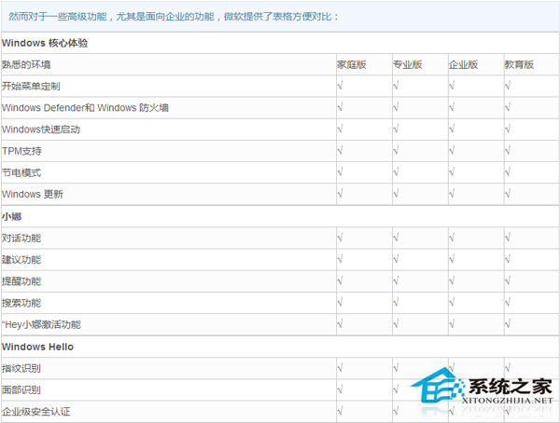Click 家庭版 checkmark in Windows Defender row
This screenshot has height=423, width=560.
[x=340, y=107]
